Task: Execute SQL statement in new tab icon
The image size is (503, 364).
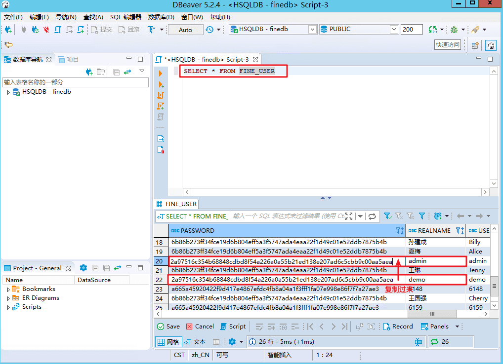Action: (x=161, y=84)
